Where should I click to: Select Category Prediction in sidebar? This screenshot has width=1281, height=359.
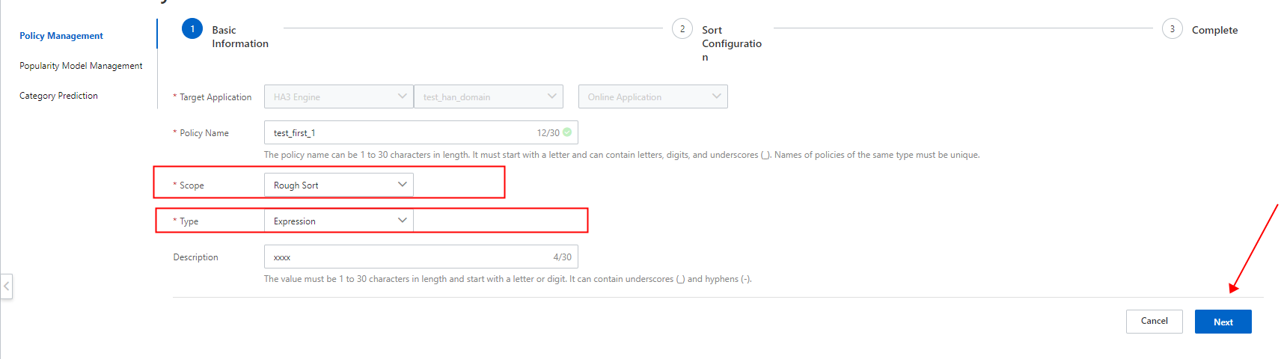[58, 96]
